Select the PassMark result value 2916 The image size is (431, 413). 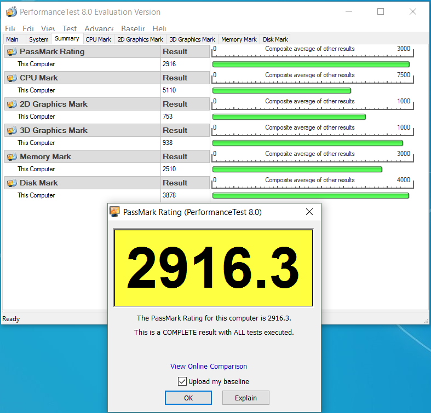(169, 64)
